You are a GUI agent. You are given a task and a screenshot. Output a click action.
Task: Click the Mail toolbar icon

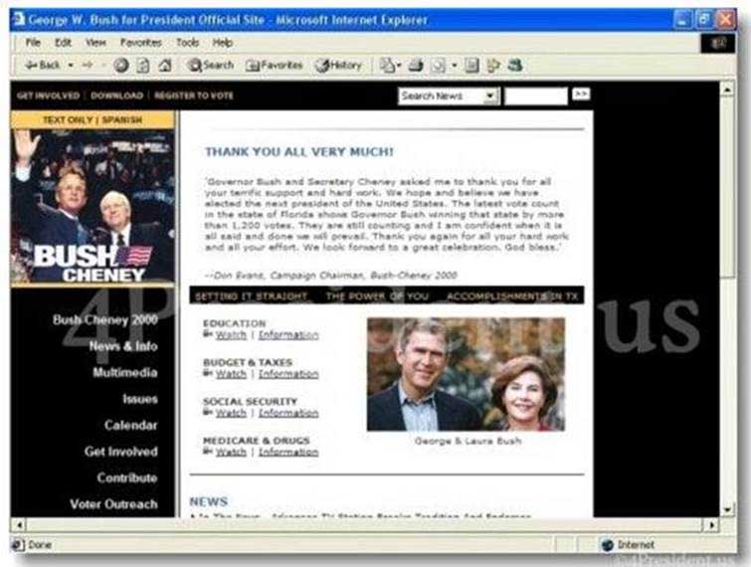388,65
